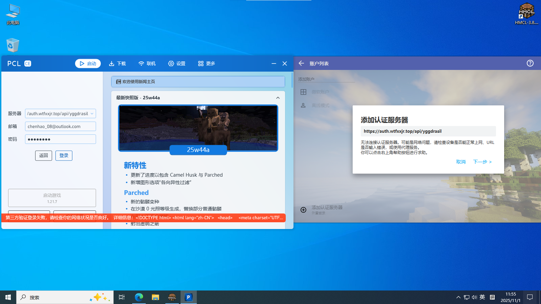The width and height of the screenshot is (541, 304).
Task: Show hidden system tray icons
Action: coord(458,297)
